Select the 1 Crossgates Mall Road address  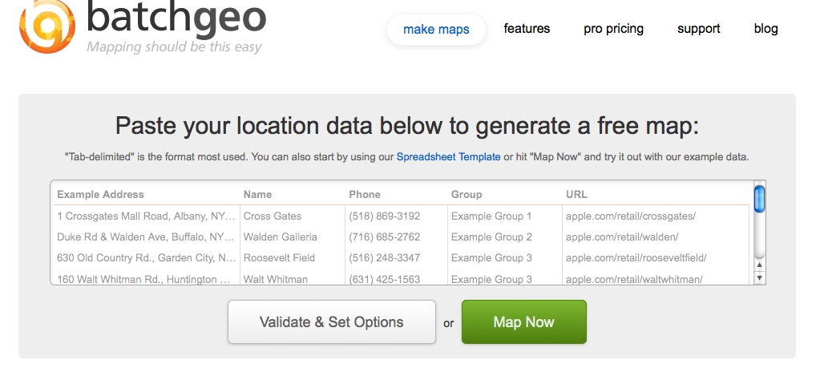146,216
